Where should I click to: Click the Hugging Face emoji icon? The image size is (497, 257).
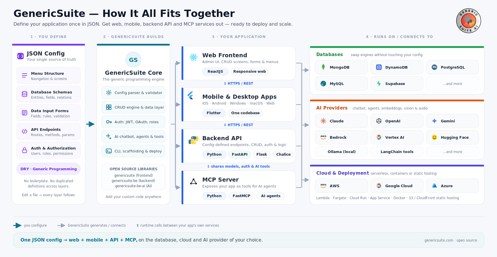(434, 137)
